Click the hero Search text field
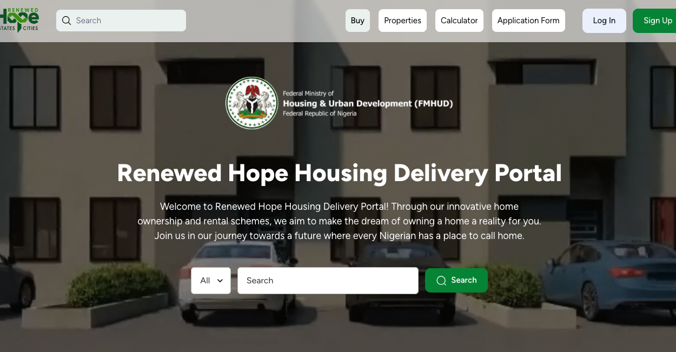Screen dimensions: 676x352 328,281
